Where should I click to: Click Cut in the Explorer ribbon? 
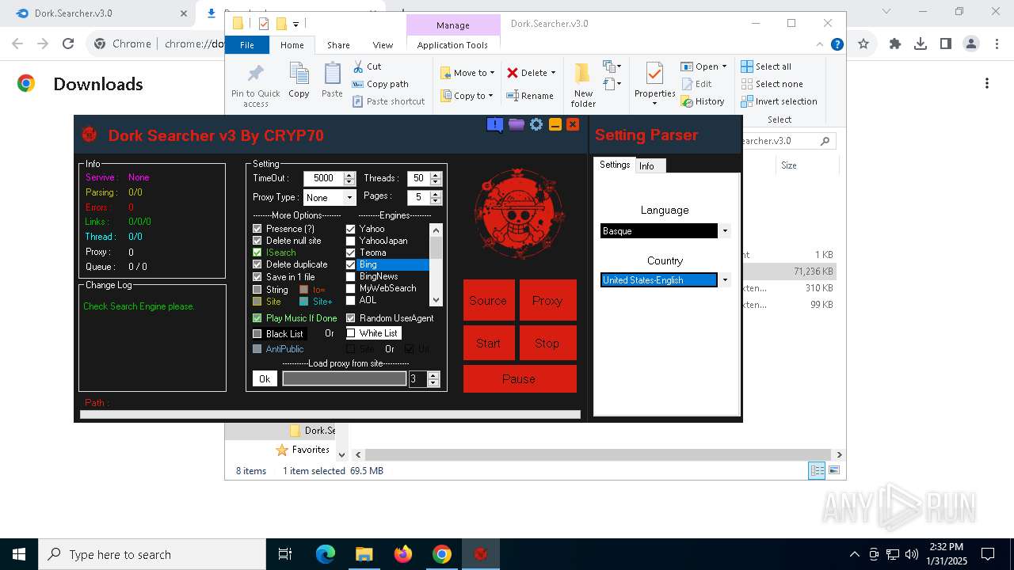coord(367,66)
